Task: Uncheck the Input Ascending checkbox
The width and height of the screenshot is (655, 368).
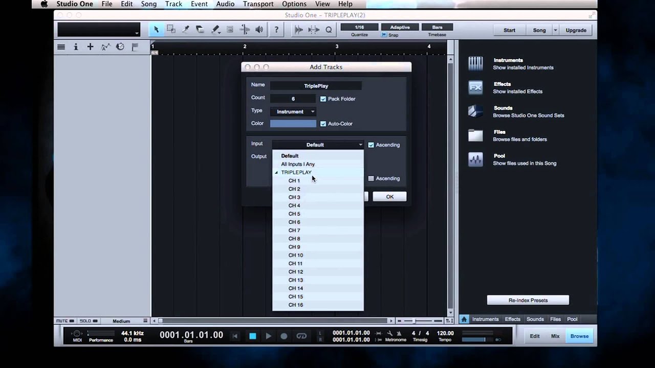Action: (371, 145)
